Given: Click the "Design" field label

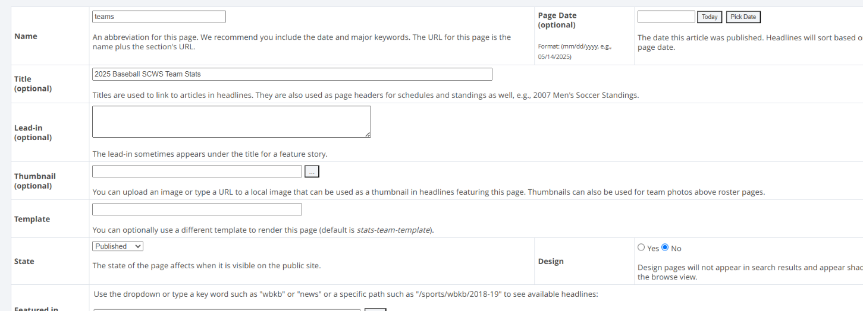Looking at the screenshot, I should coord(551,261).
